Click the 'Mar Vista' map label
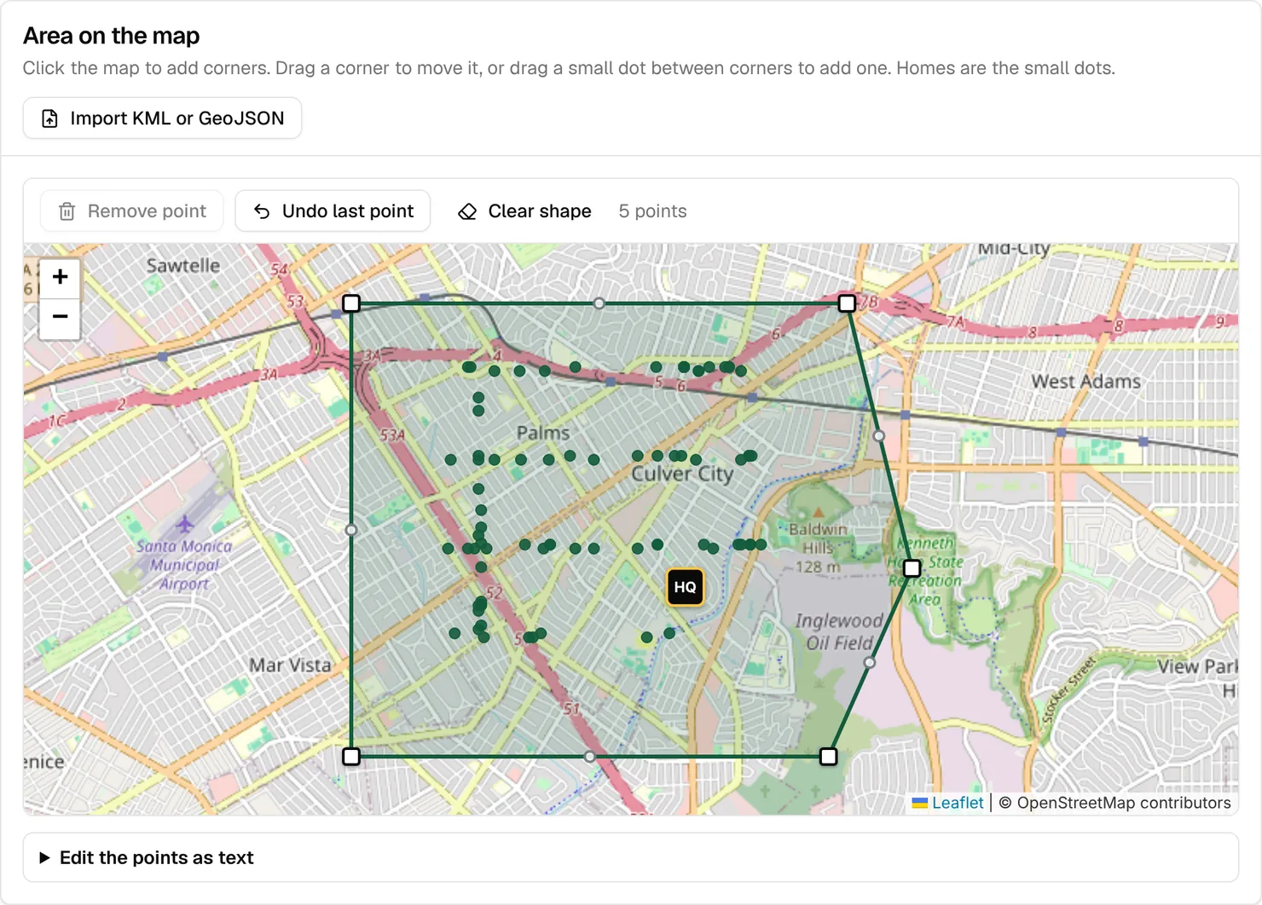1262x905 pixels. 290,666
